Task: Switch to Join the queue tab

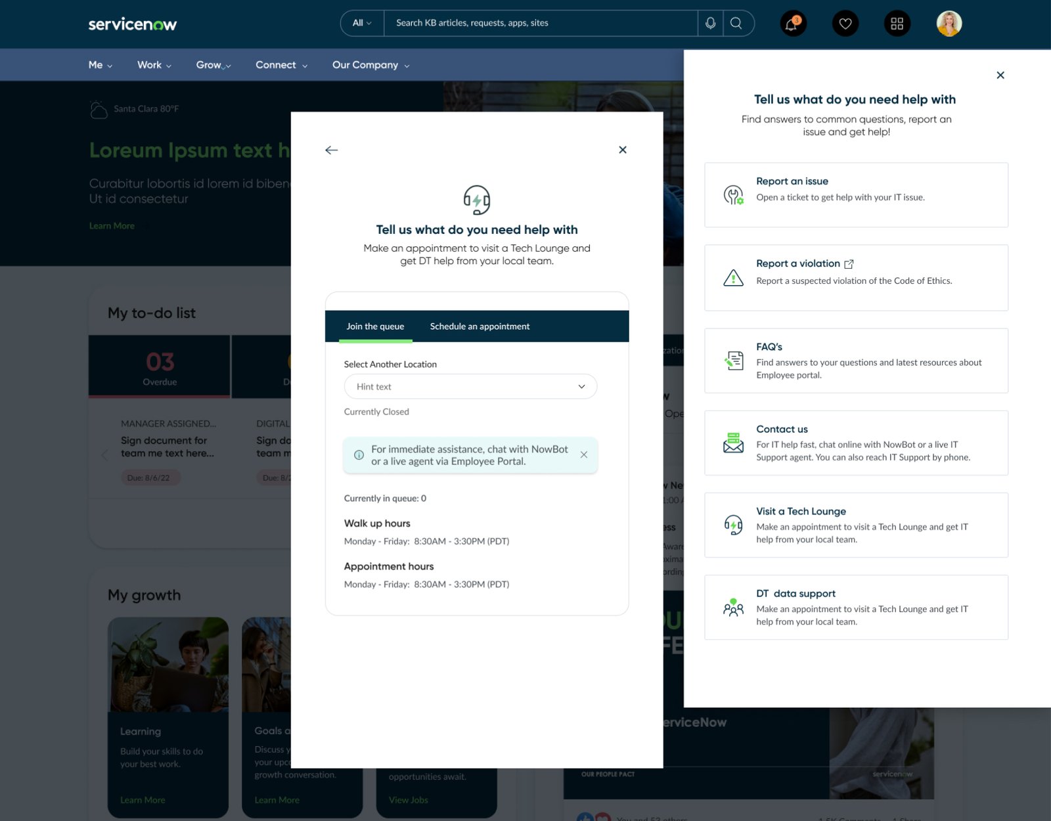Action: (x=376, y=326)
